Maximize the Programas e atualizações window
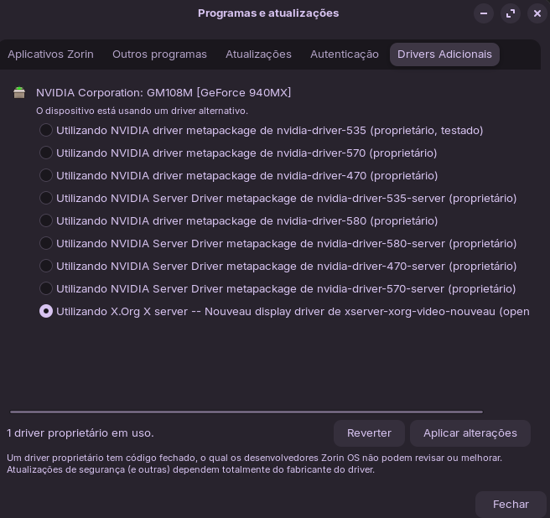550x518 pixels. [511, 13]
